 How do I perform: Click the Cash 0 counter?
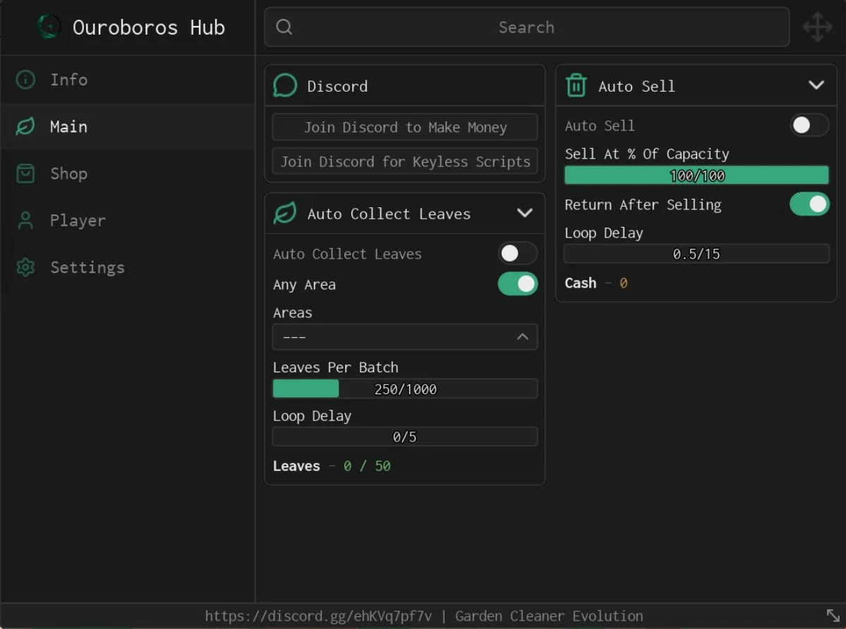[596, 283]
